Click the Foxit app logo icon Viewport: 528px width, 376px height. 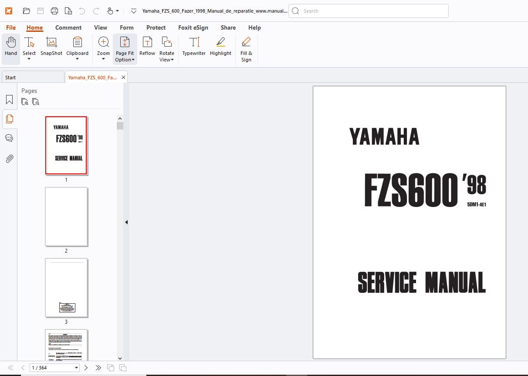(8, 11)
